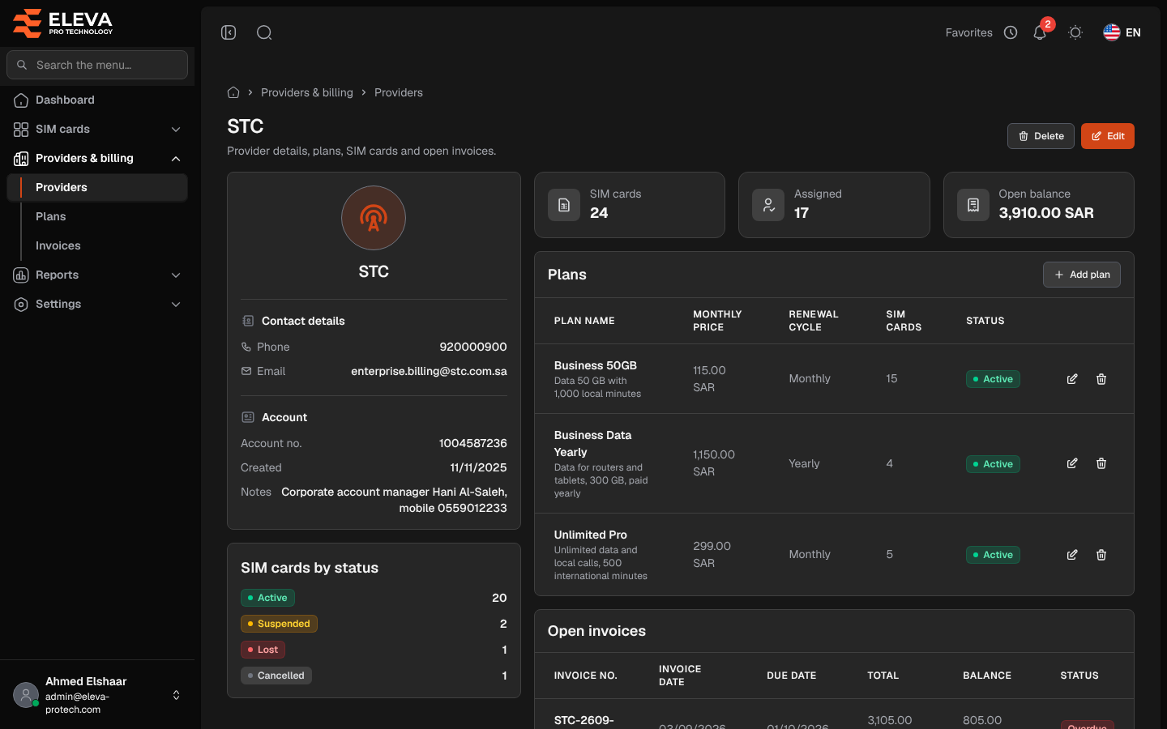Focus the Search the menu field

coord(97,65)
